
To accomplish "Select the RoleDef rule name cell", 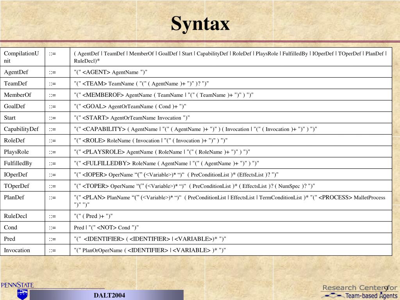I will click(22, 140).
